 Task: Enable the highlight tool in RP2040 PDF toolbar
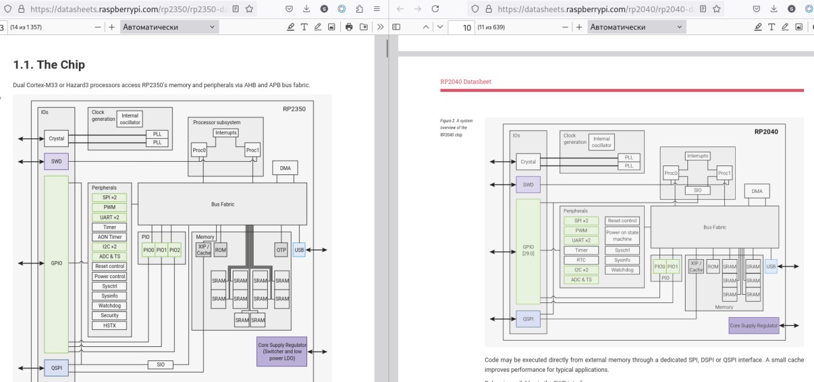(758, 27)
